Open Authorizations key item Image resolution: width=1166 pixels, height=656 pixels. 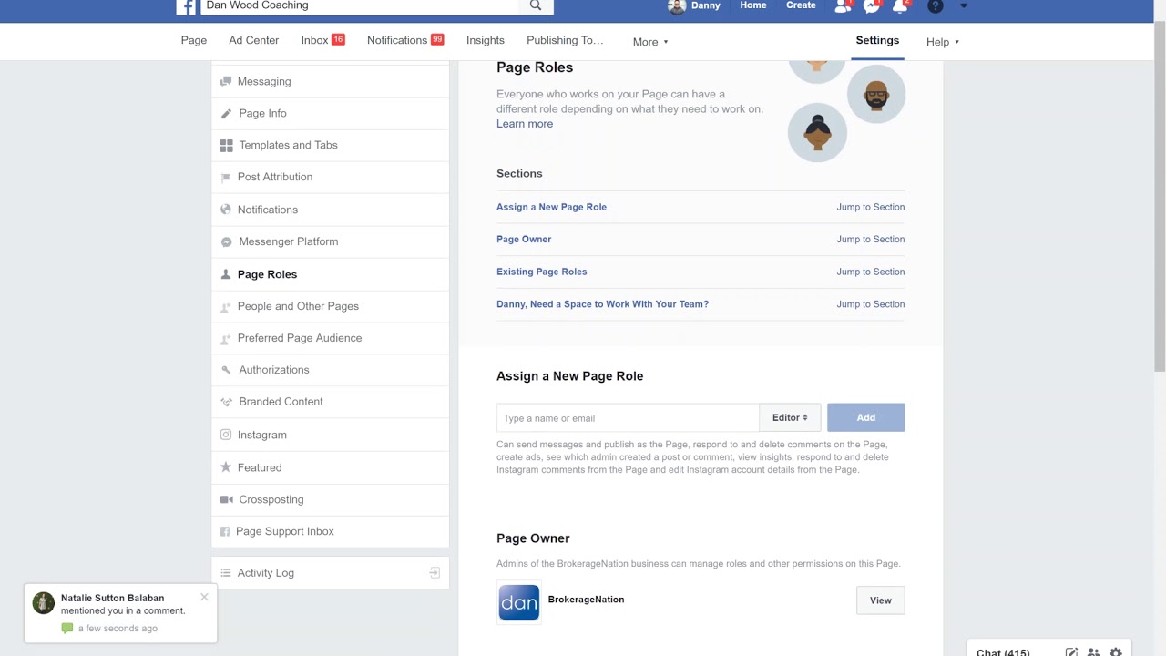[x=330, y=370]
